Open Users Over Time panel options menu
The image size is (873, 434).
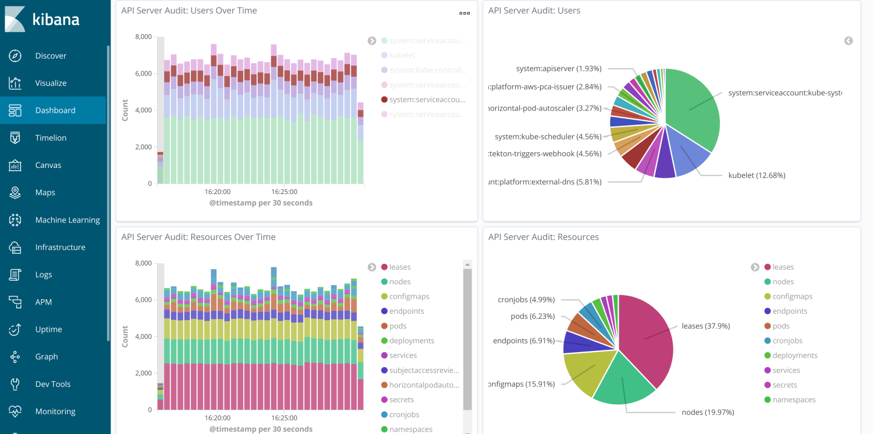[464, 13]
